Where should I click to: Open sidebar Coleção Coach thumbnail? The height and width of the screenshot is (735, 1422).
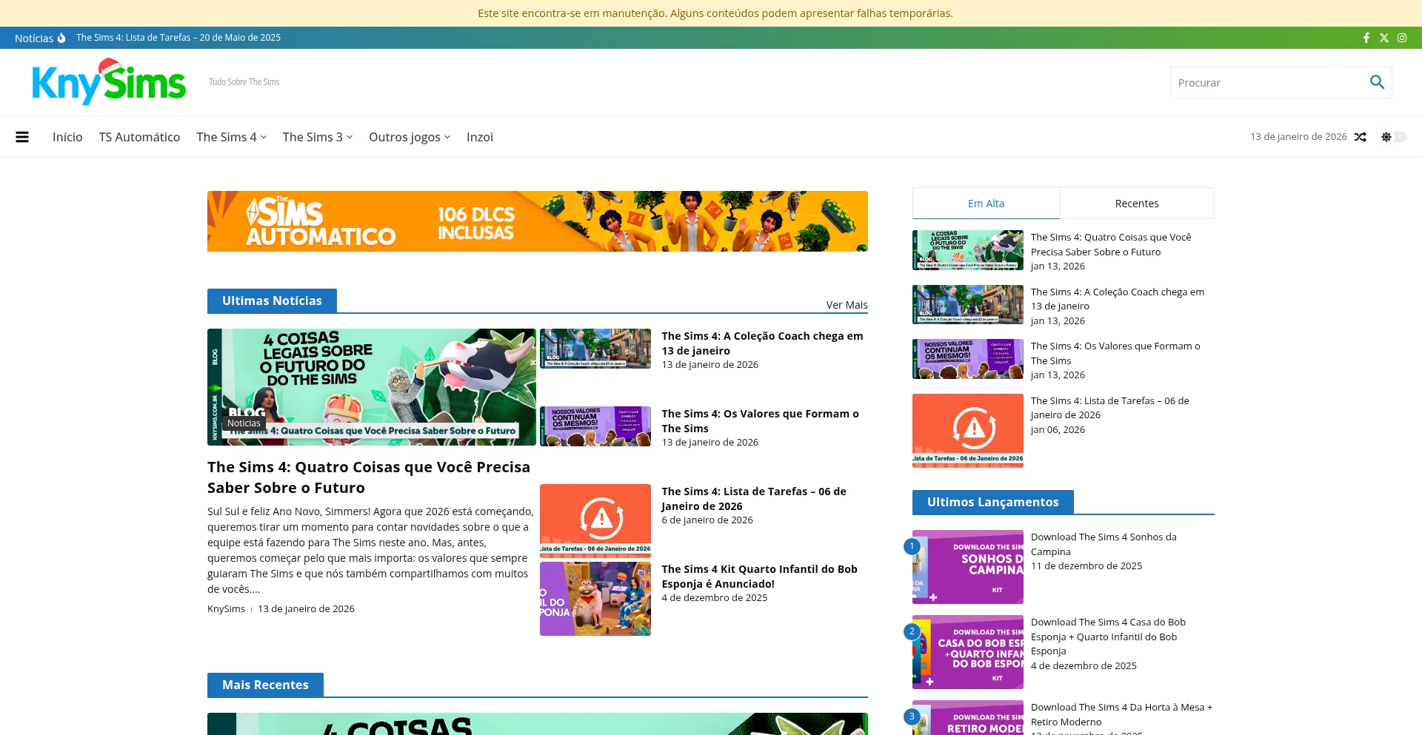[968, 305]
